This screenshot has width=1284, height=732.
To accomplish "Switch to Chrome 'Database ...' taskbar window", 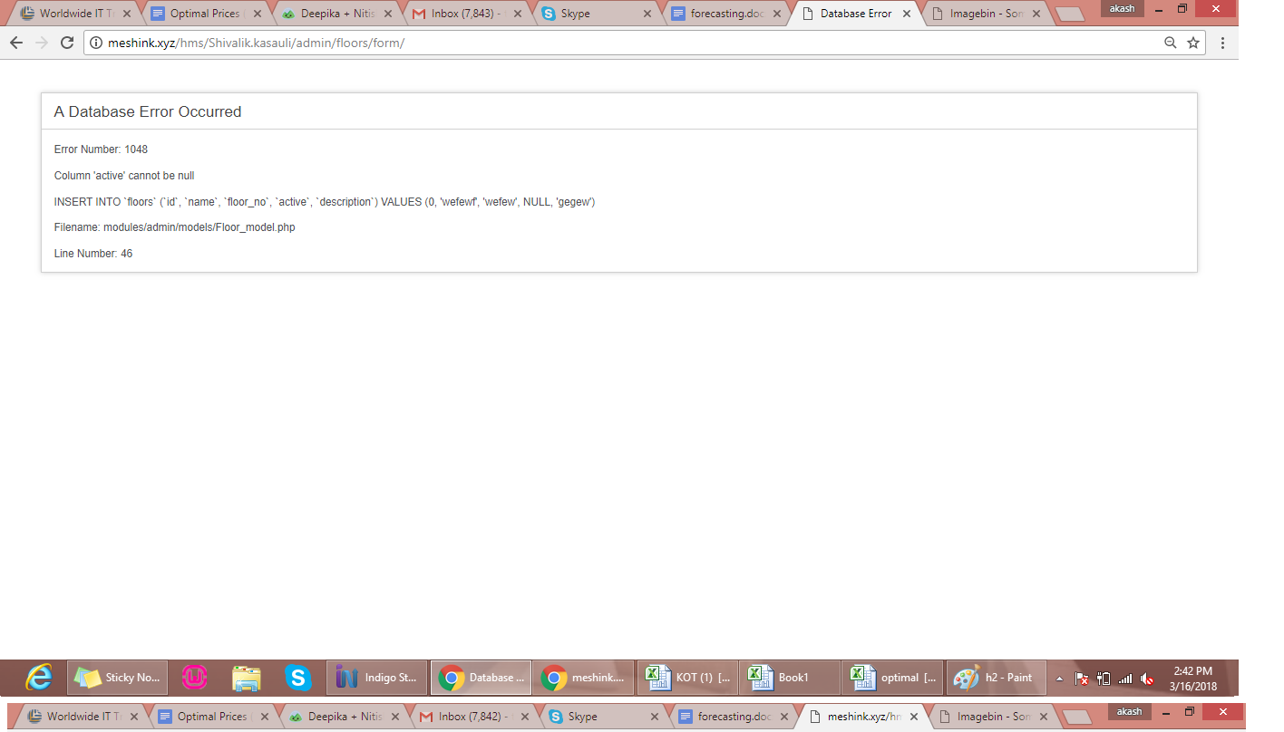I will pos(481,677).
